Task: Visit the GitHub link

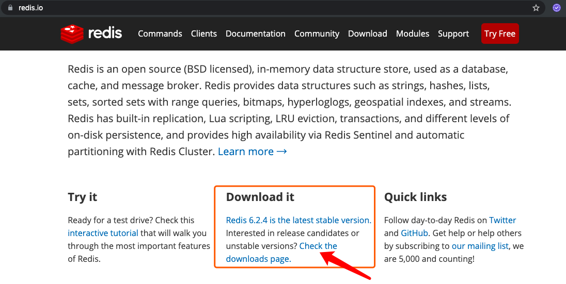Action: [414, 233]
